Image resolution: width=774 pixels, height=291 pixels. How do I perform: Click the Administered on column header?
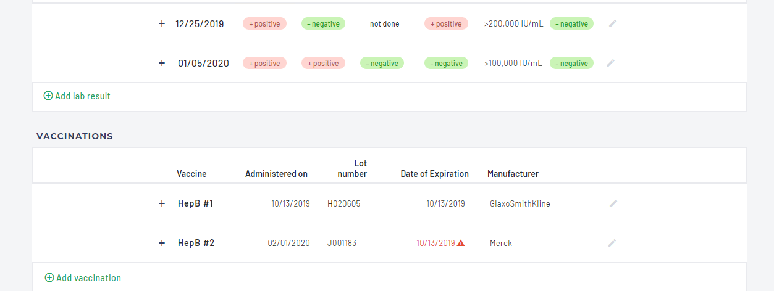tap(276, 174)
